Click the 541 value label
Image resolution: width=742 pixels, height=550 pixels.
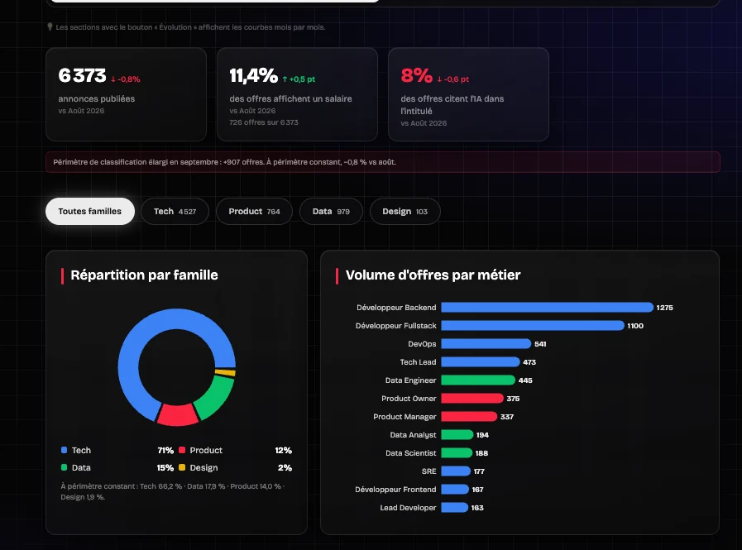[540, 343]
